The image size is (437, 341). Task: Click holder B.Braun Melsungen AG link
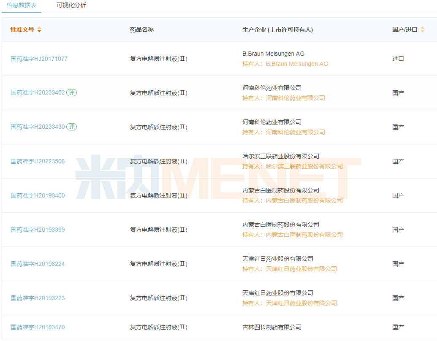click(x=296, y=64)
